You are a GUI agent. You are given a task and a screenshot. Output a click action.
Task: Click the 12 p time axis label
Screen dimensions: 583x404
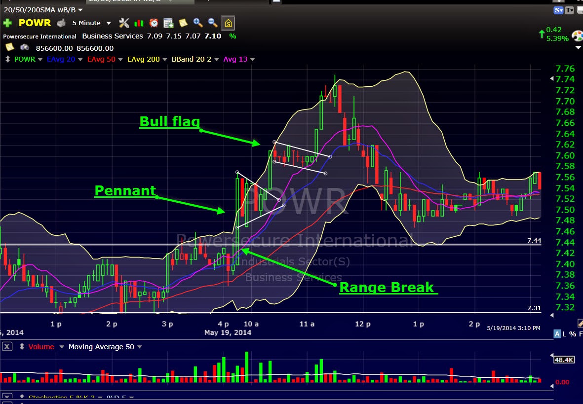(x=362, y=324)
